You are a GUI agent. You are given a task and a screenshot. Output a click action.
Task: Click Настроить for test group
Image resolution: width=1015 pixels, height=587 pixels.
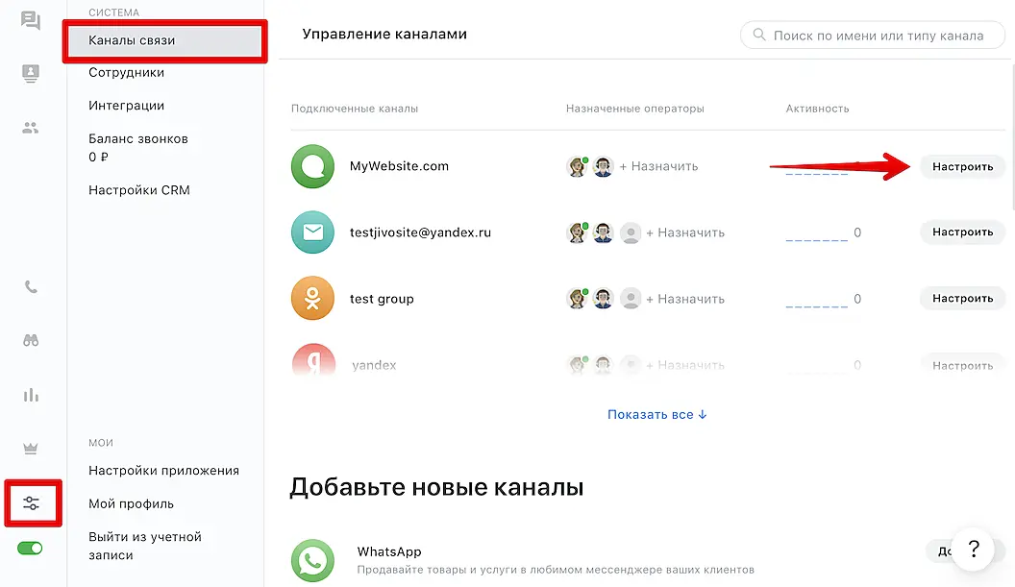(962, 299)
